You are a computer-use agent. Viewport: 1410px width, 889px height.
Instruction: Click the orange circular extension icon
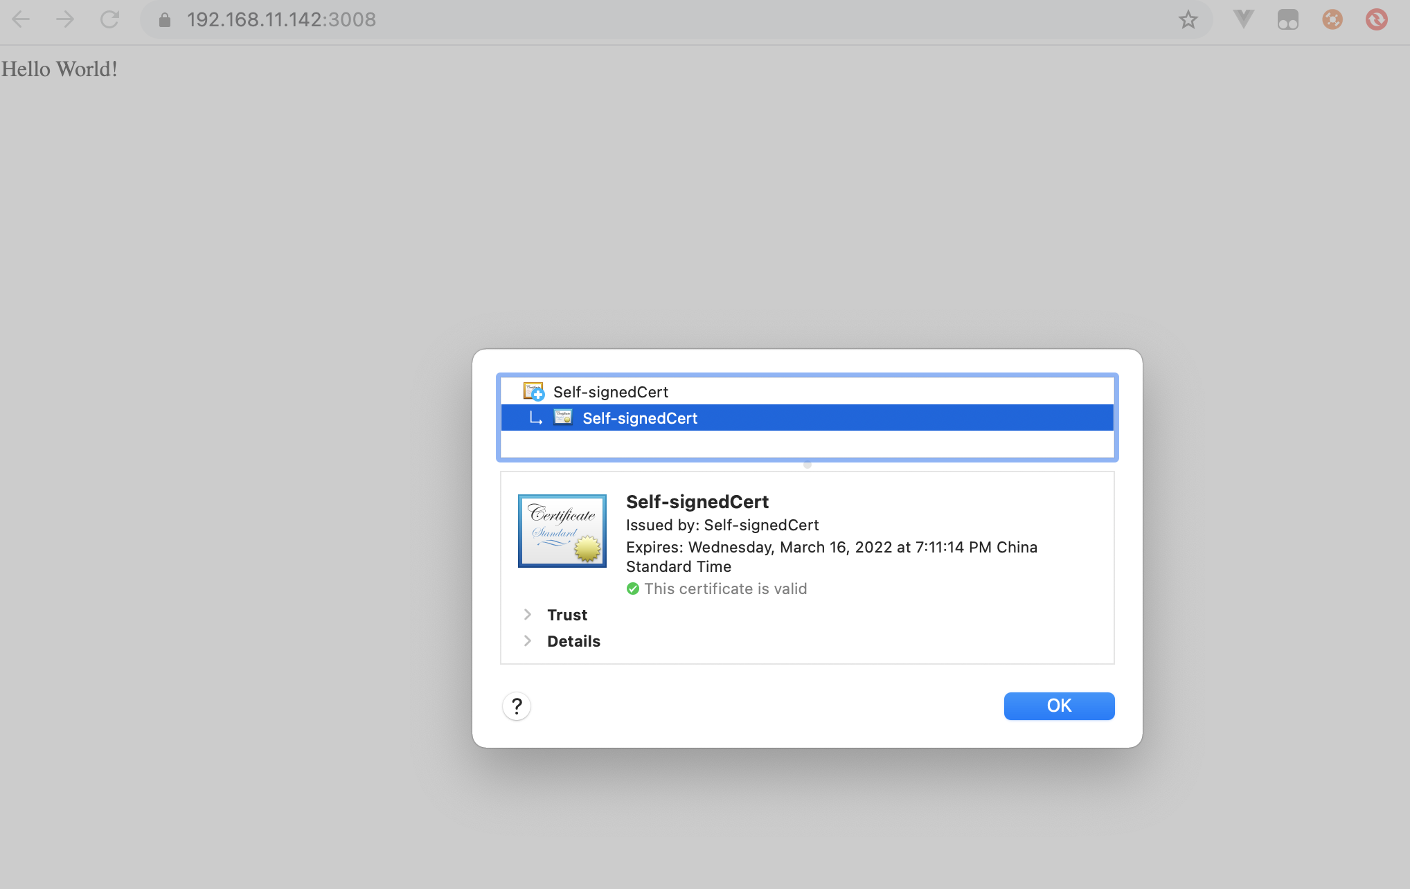pyautogui.click(x=1332, y=19)
